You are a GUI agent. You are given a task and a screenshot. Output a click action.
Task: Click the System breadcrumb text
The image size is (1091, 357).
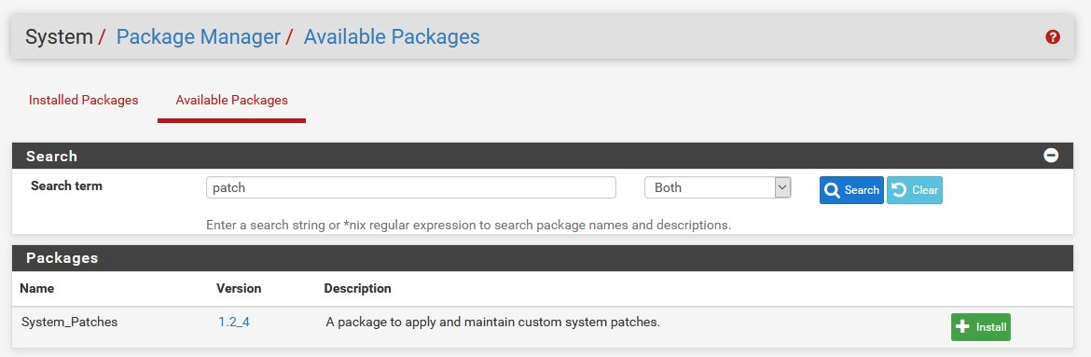[x=59, y=37]
